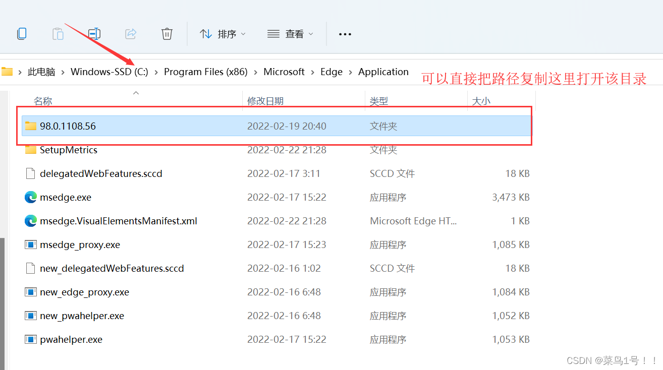This screenshot has width=663, height=370.
Task: Click Microsoft Edge HT... type cell
Action: tap(413, 221)
